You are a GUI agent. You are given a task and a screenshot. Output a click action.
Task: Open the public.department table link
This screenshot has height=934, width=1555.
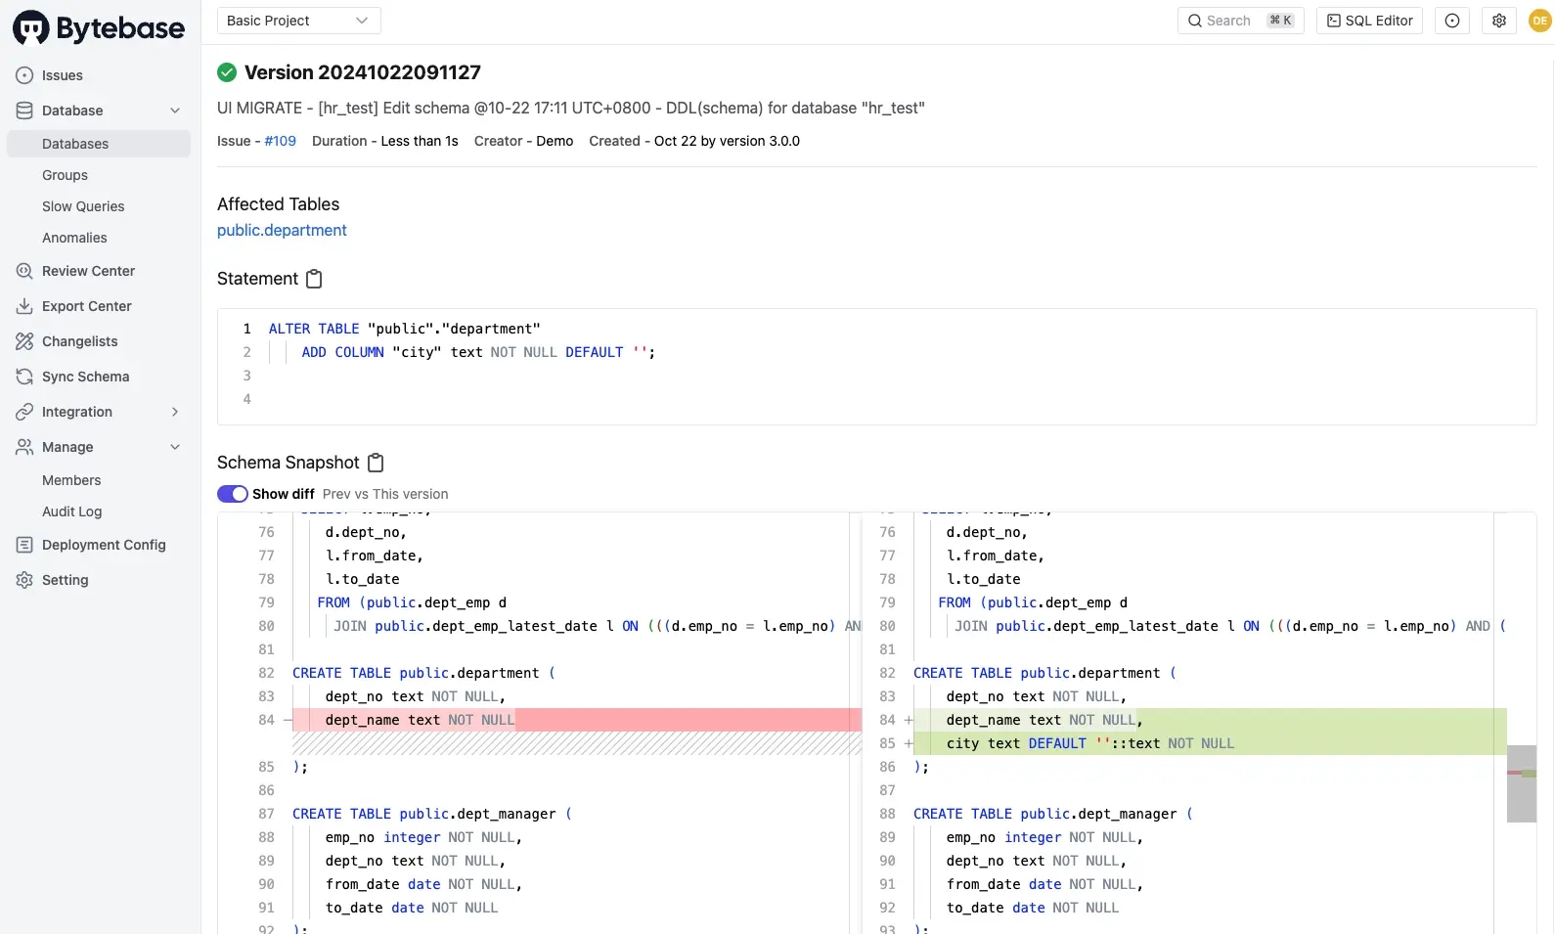coord(282,230)
